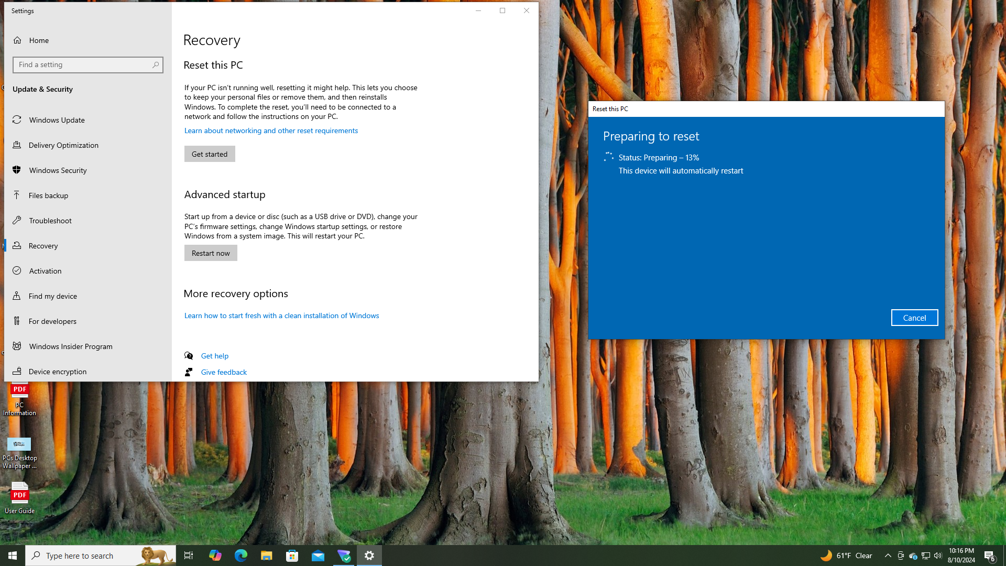Click the Get started button
Image resolution: width=1006 pixels, height=566 pixels.
pos(209,154)
